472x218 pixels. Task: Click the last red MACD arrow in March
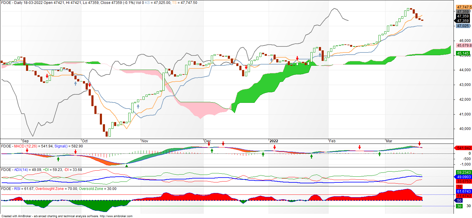click(x=420, y=143)
